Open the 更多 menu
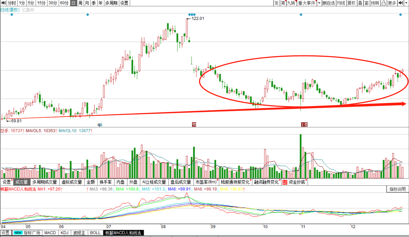Screen dimensions: 409x237 pyautogui.click(x=392, y=3)
